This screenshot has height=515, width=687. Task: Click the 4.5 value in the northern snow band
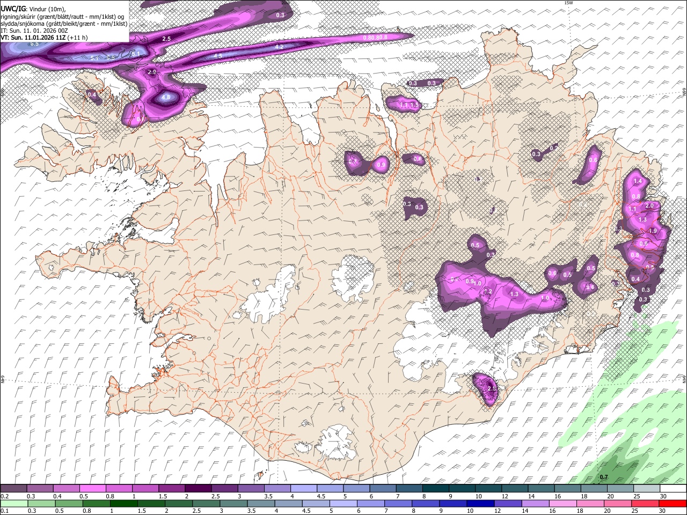click(x=218, y=56)
